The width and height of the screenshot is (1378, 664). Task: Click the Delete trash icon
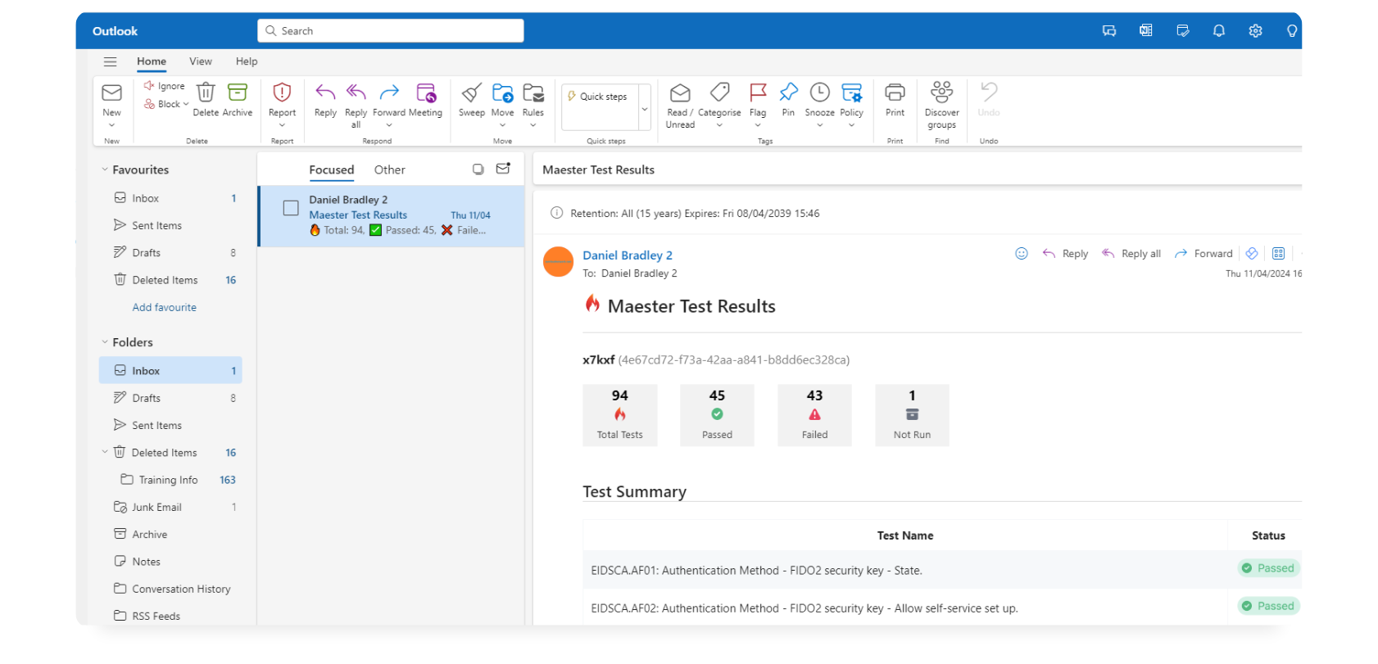click(206, 93)
